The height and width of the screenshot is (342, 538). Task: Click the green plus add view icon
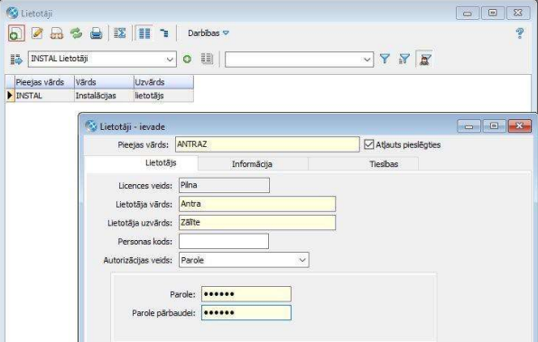[x=187, y=60]
